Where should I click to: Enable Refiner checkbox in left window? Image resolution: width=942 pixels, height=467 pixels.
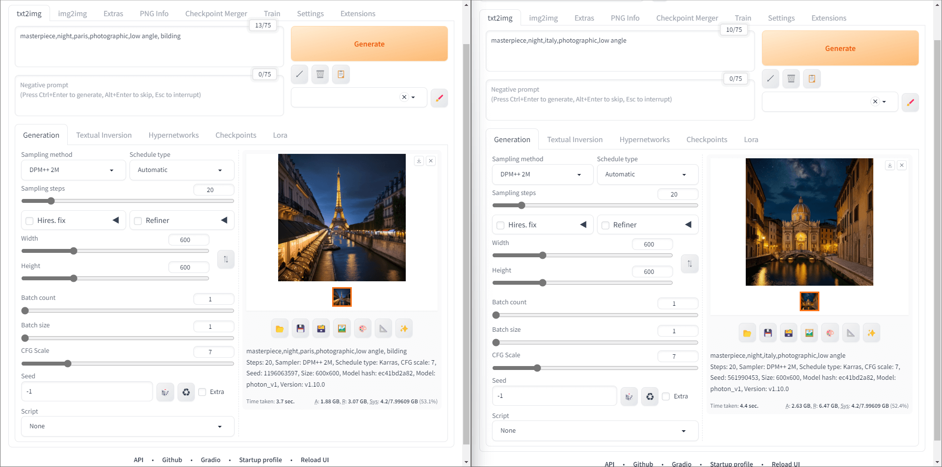tap(138, 221)
